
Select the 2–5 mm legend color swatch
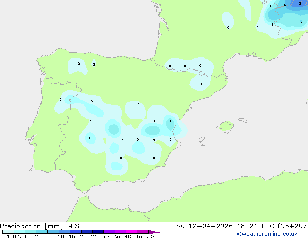(x=42, y=232)
